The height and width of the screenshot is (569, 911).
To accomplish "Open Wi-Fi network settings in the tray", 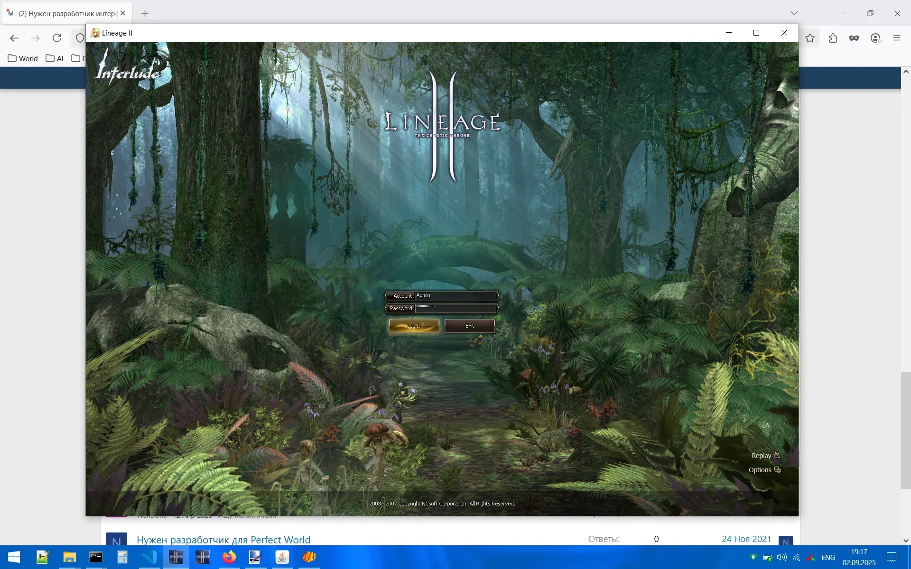I will 797,557.
